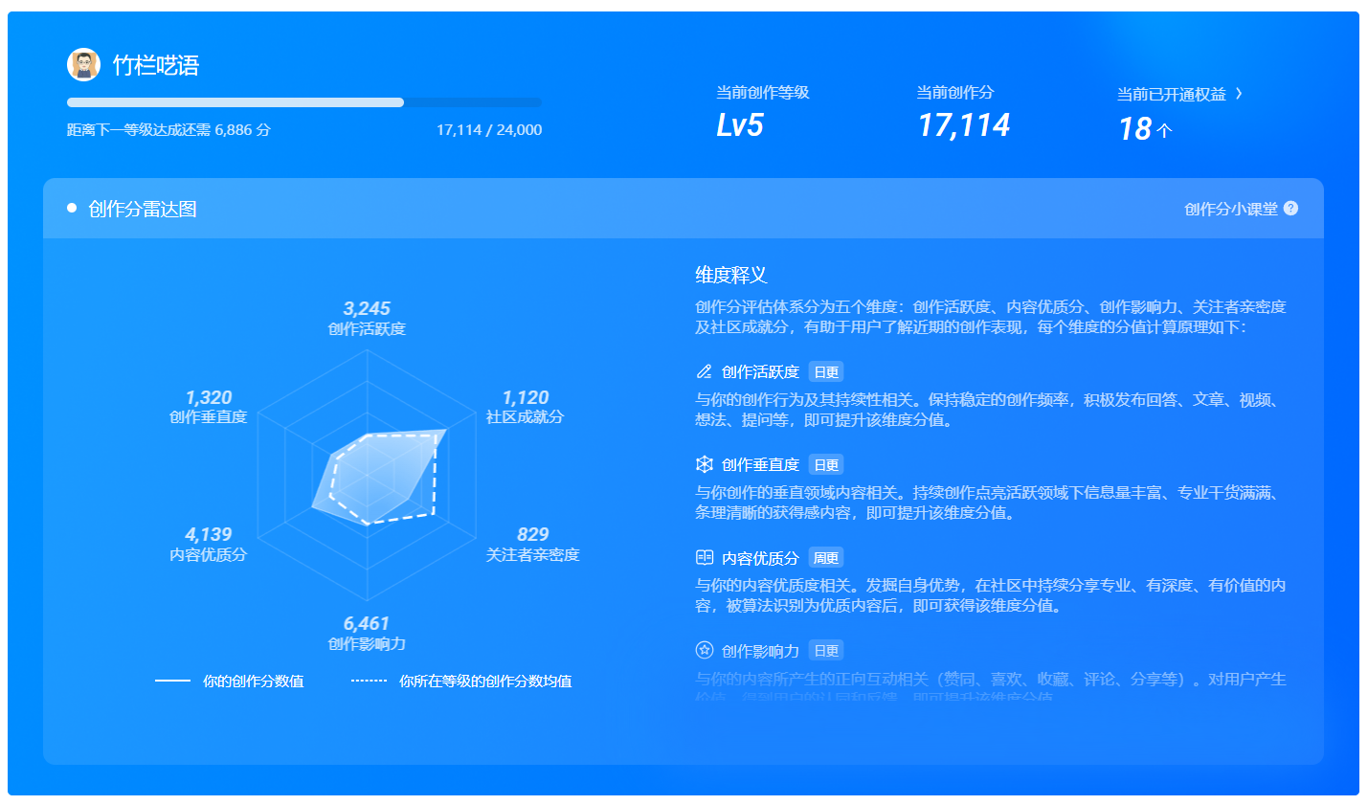1368x805 pixels.
Task: Click the level progress bar
Action: tap(303, 102)
